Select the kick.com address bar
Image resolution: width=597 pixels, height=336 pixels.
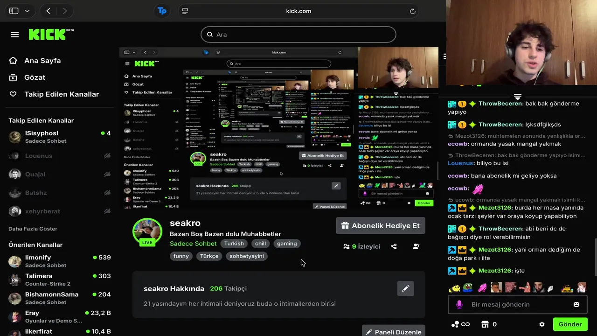point(298,11)
